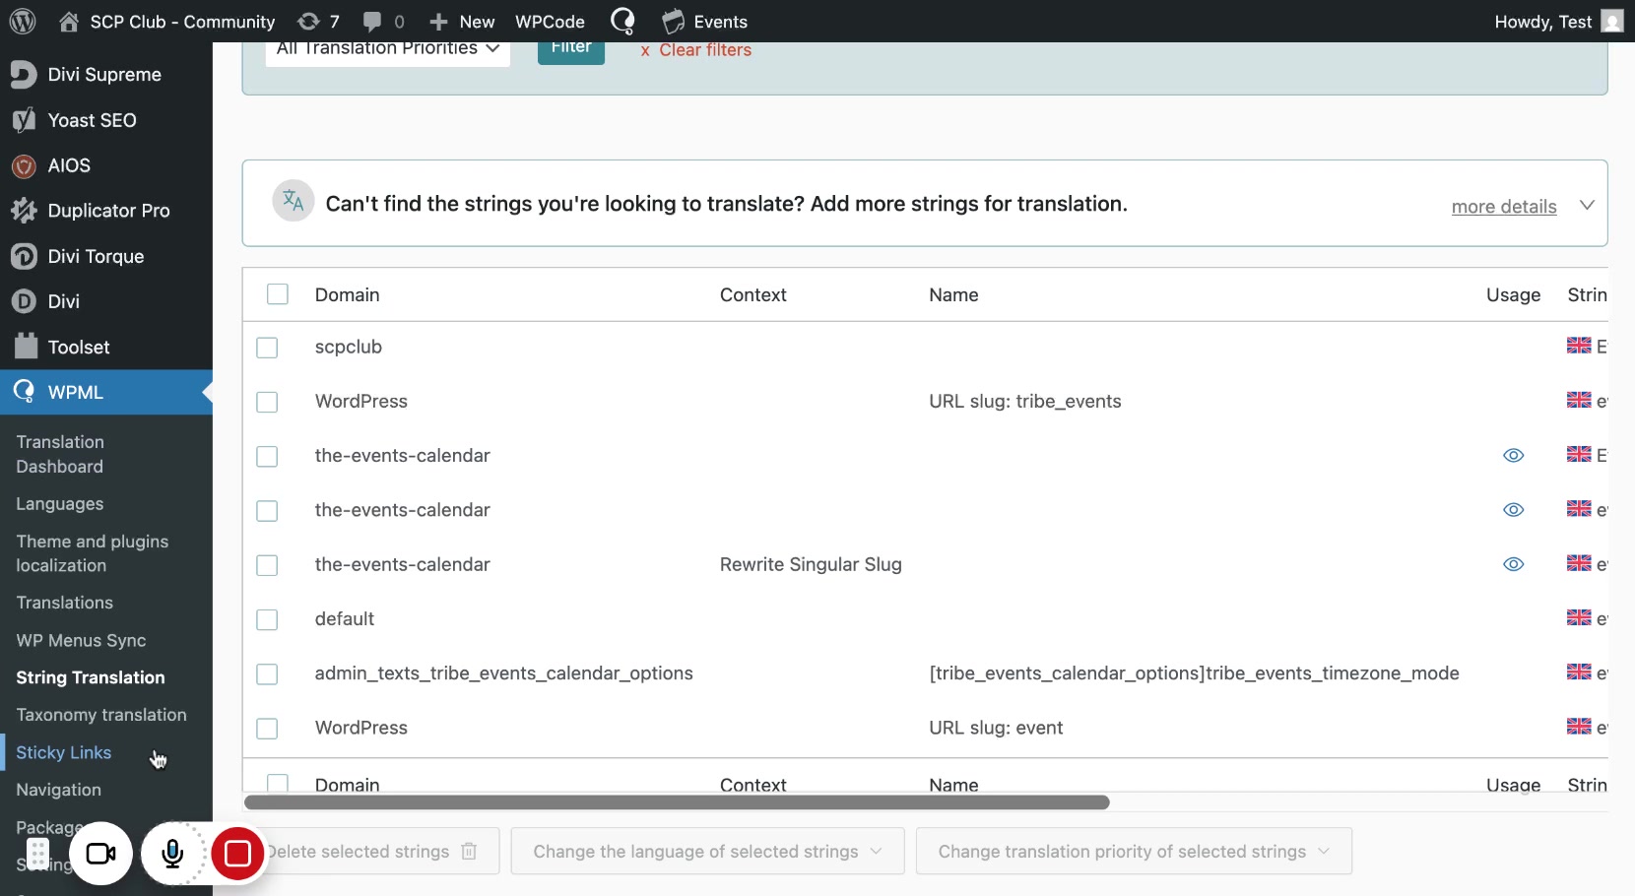Open the Translations submenu item

coord(64,603)
